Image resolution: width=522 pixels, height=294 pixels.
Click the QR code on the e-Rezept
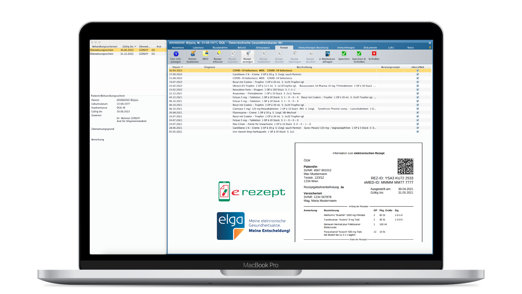405,166
